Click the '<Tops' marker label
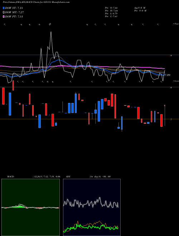179x236 pixels. 176,24
